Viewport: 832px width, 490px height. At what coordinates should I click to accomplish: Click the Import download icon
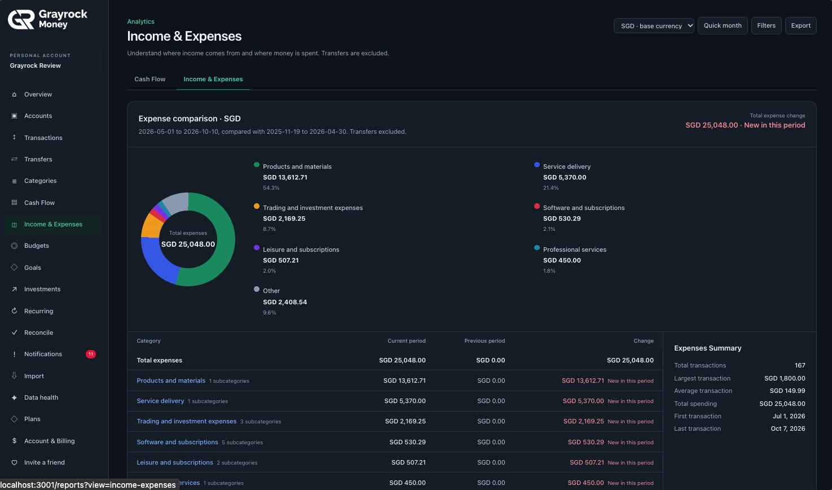pos(14,376)
